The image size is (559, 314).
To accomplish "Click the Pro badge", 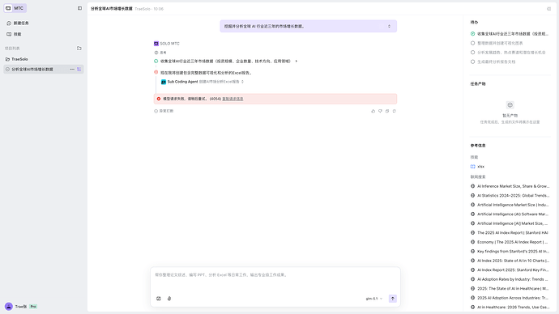I will pyautogui.click(x=33, y=306).
